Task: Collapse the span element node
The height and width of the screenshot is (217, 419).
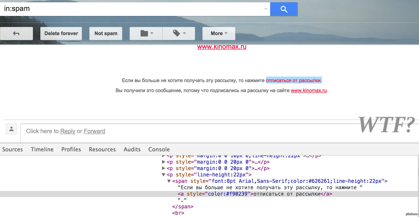Action: [x=169, y=181]
